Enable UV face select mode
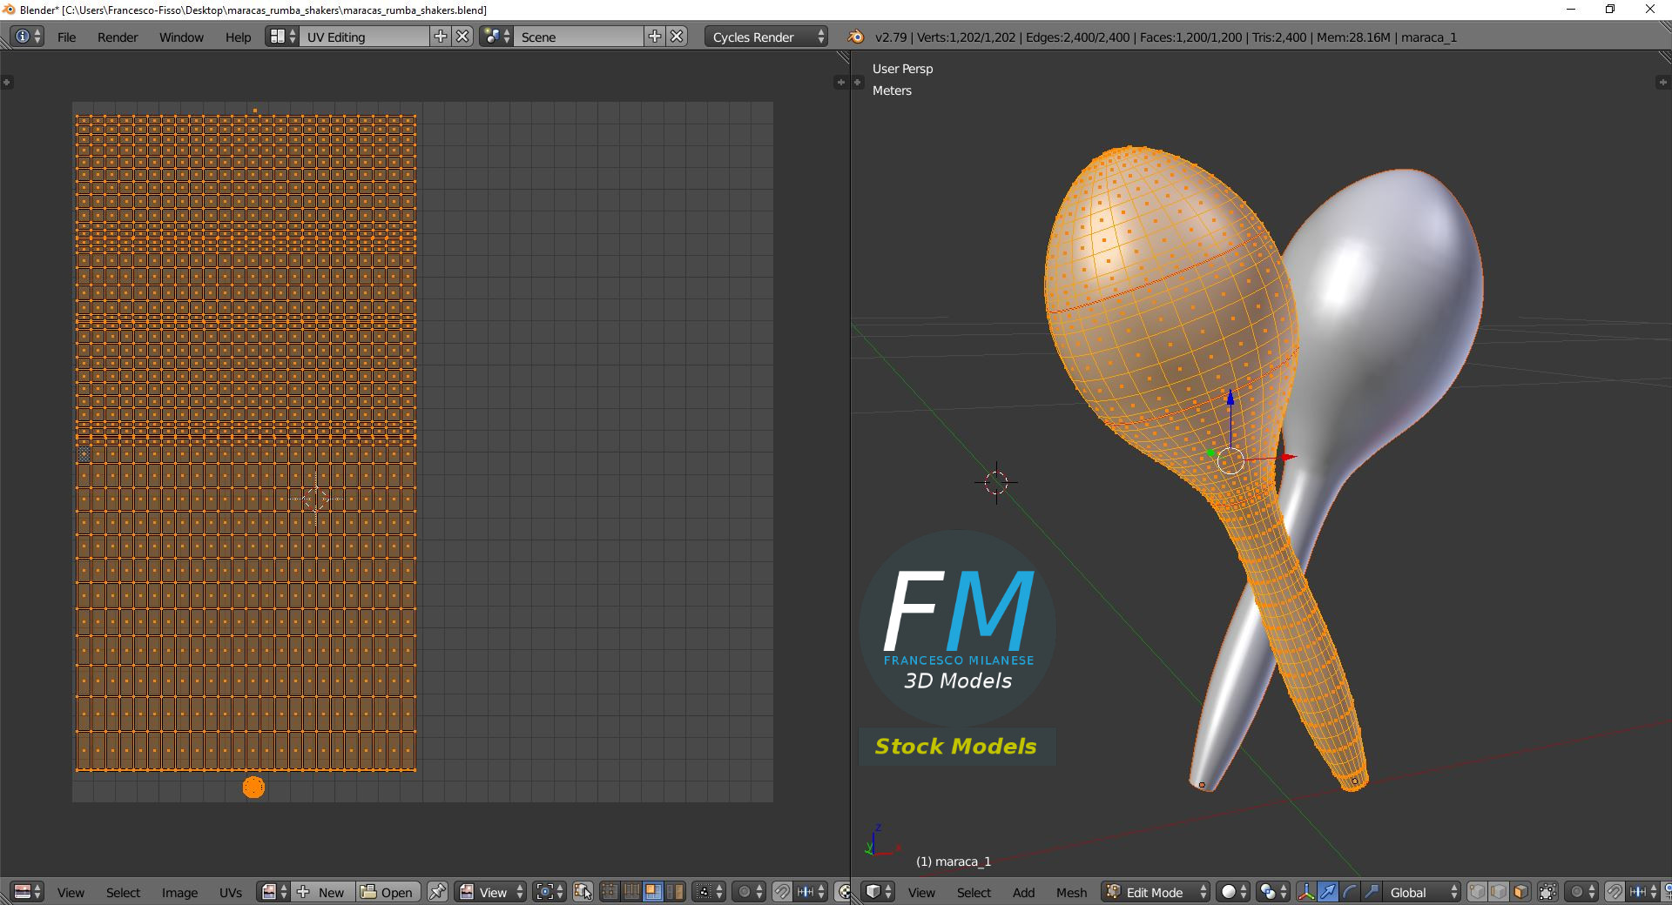Viewport: 1672px width, 905px height. [653, 892]
